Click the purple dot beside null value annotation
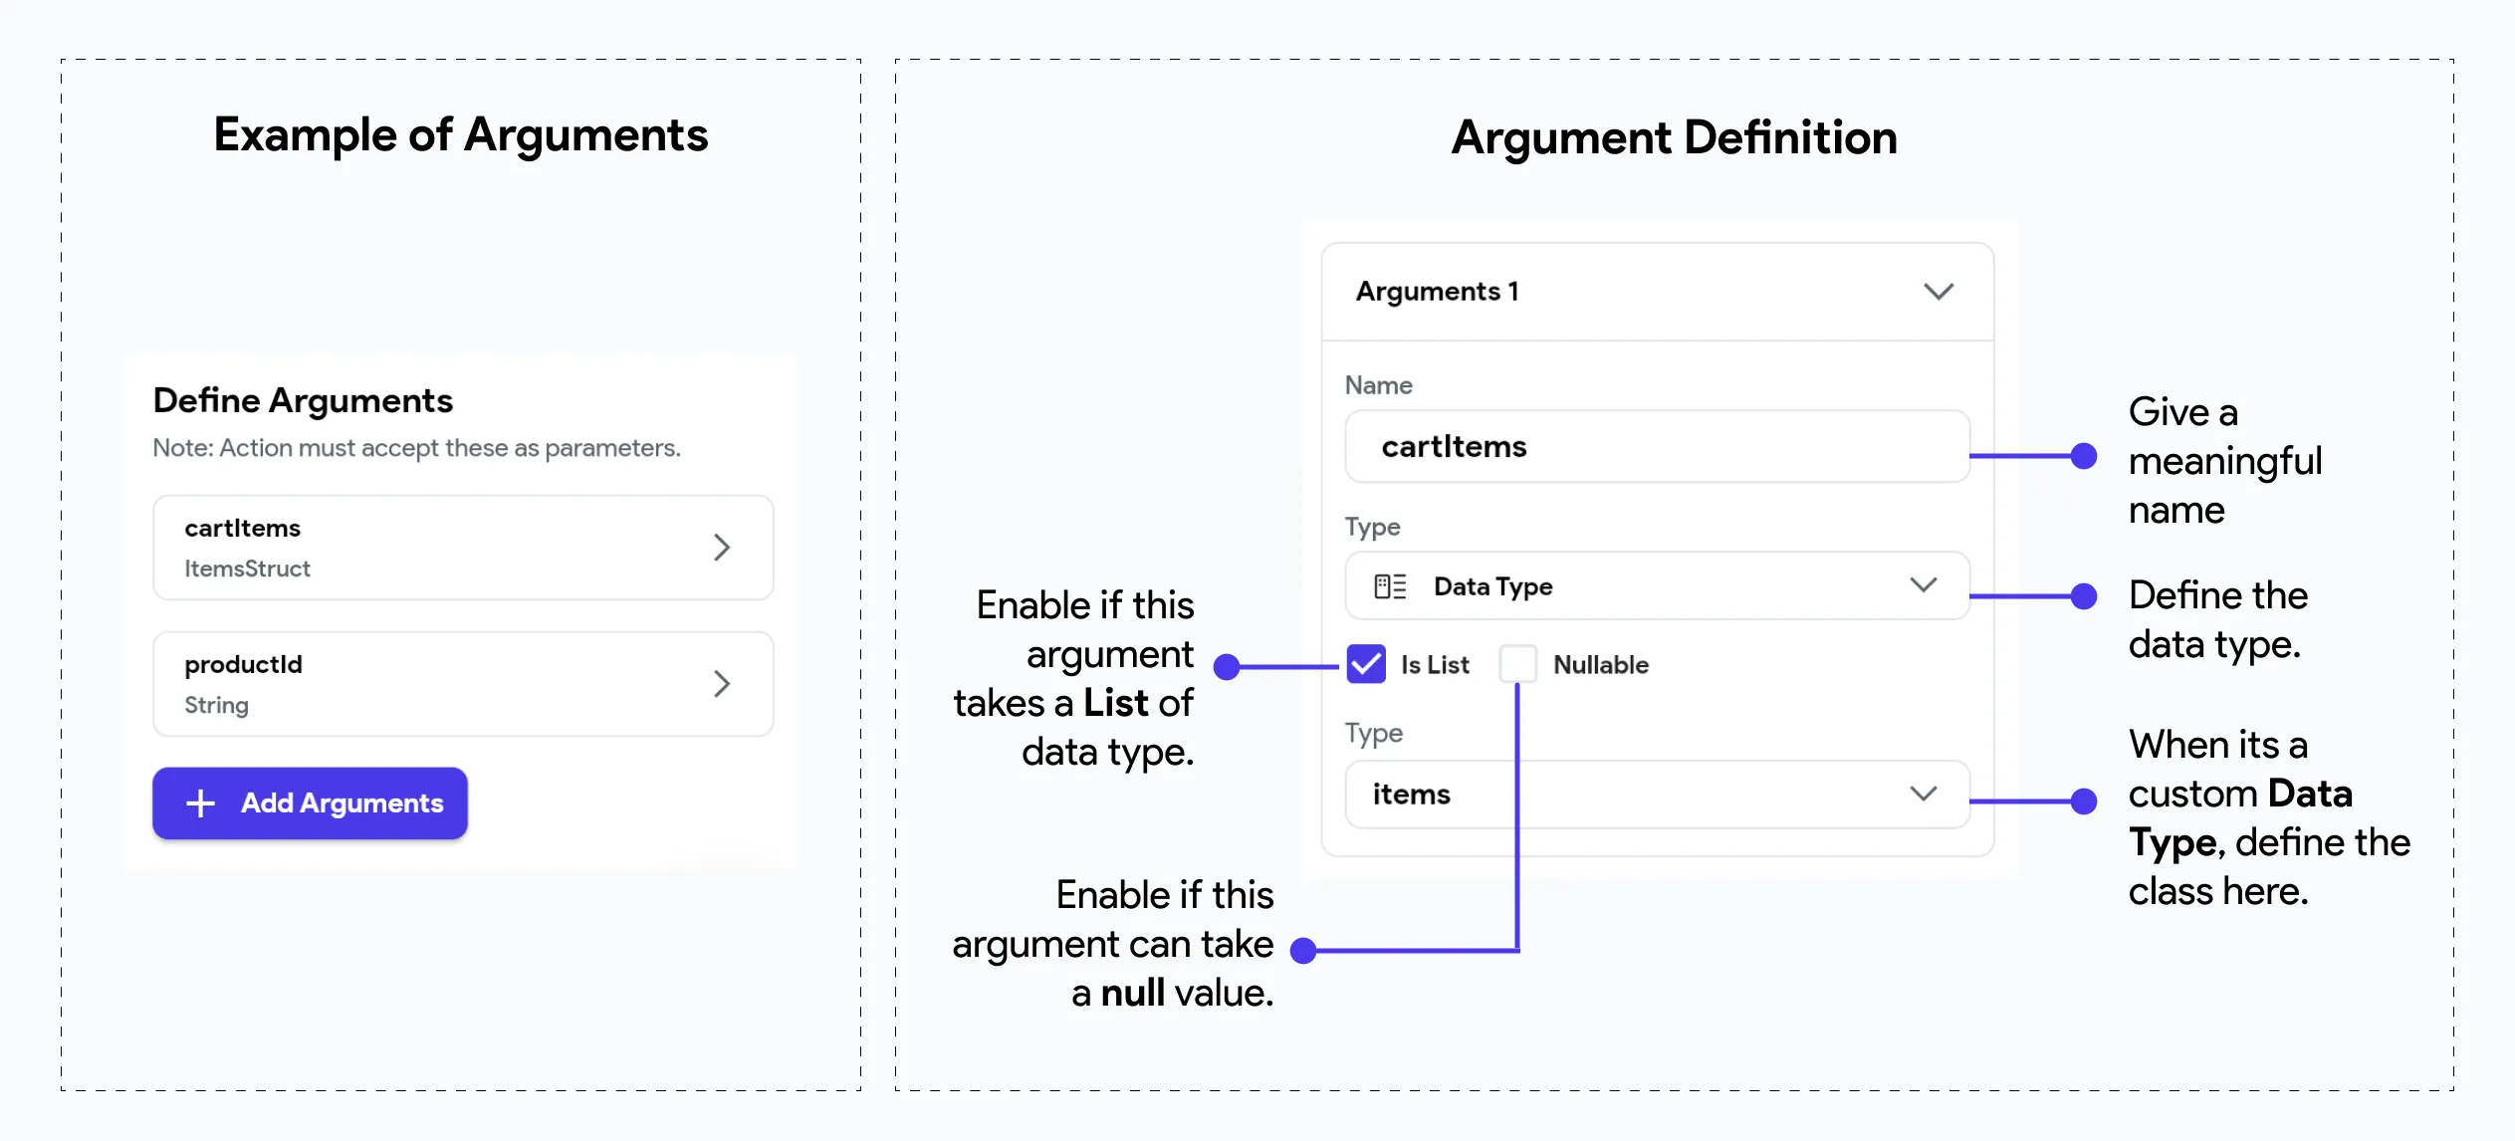Screen dimensions: 2515x1141 1303,951
